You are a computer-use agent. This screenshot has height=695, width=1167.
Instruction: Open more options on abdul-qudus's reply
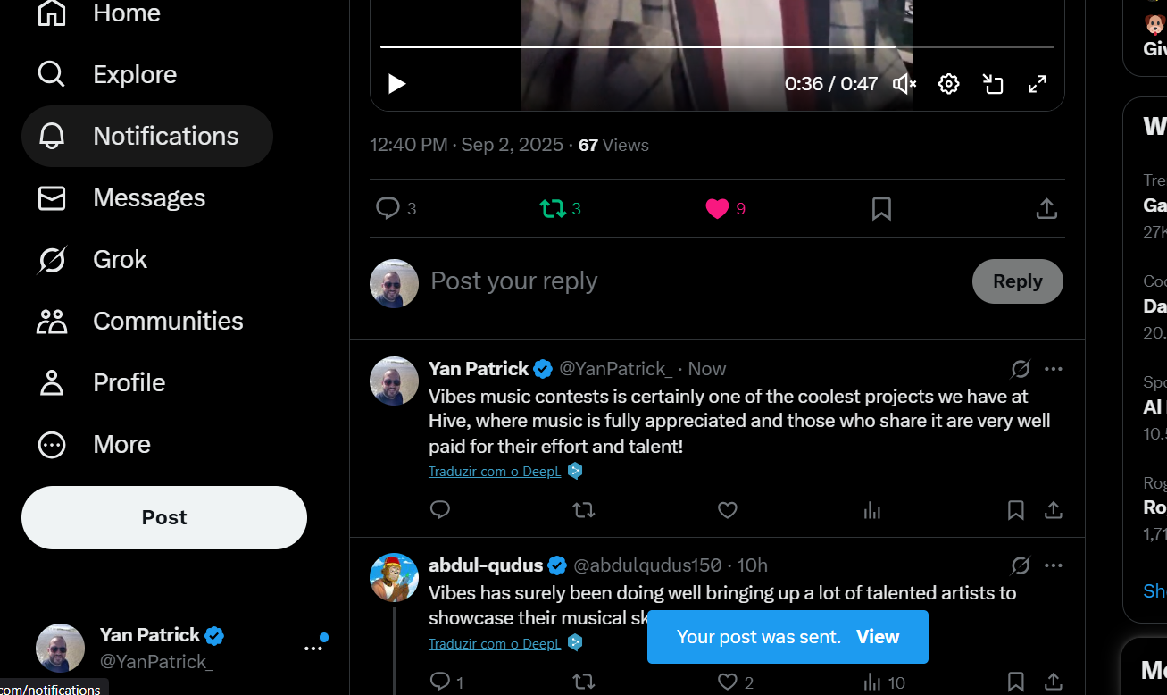(x=1054, y=565)
